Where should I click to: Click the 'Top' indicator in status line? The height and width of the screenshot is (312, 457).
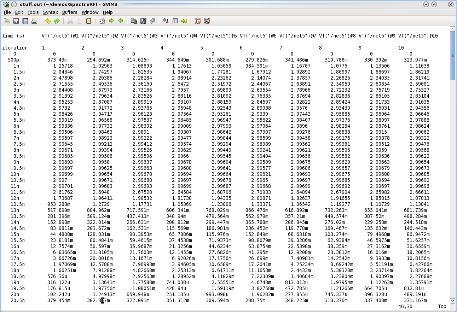click(442, 306)
